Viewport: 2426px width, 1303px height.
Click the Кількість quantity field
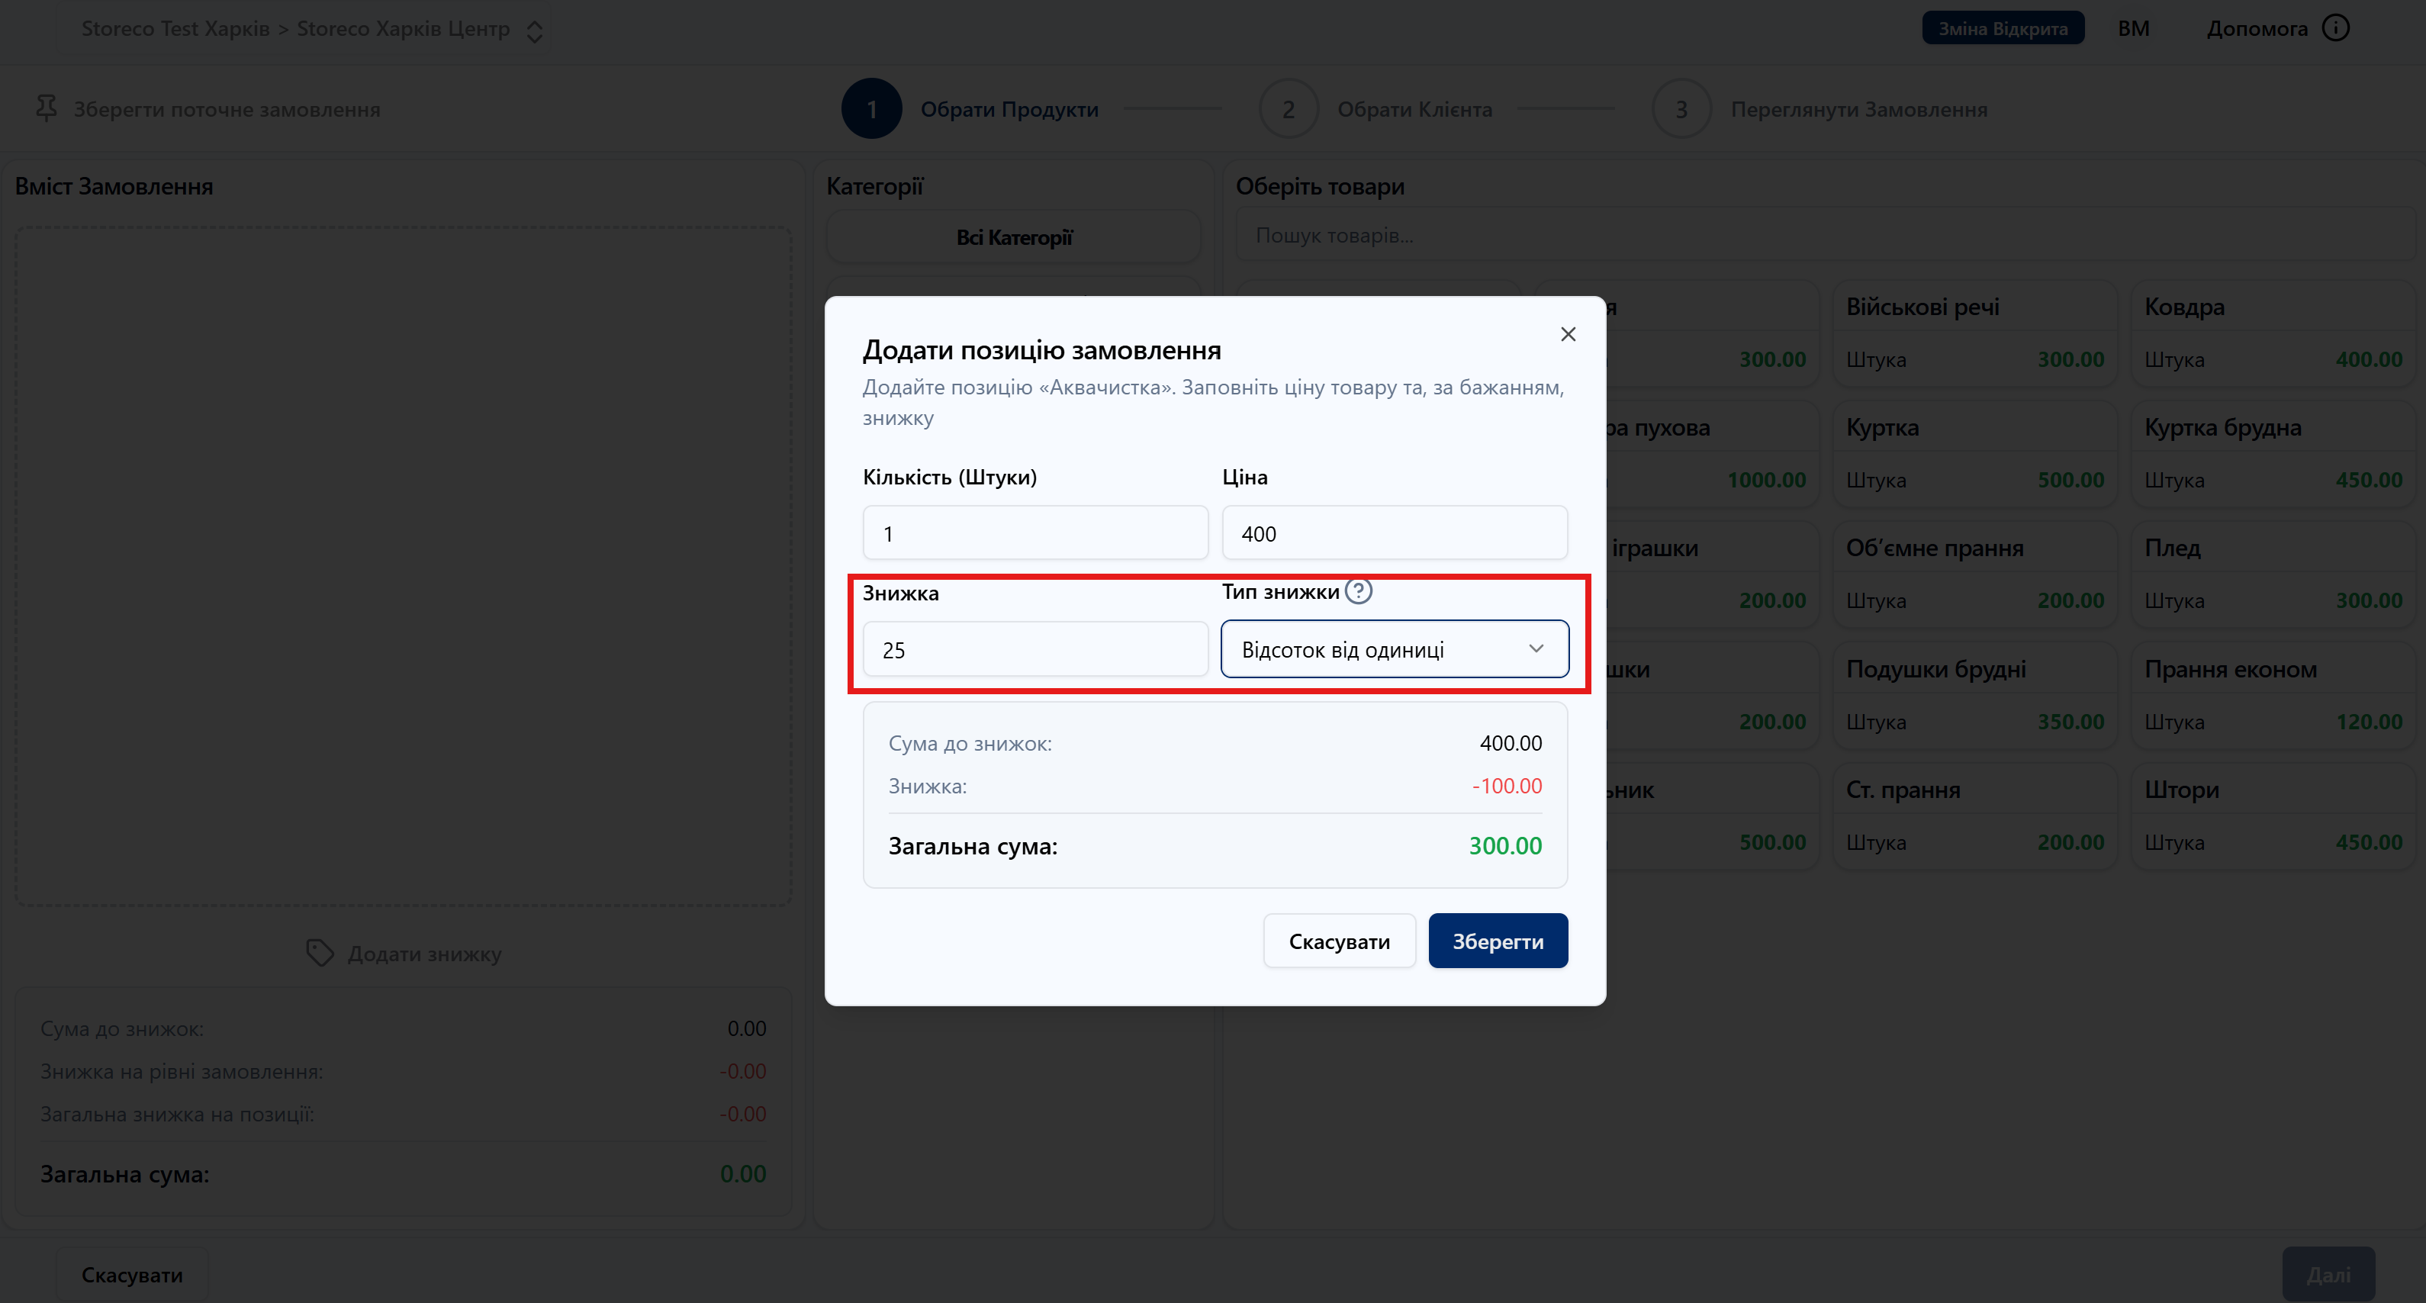(x=1034, y=533)
